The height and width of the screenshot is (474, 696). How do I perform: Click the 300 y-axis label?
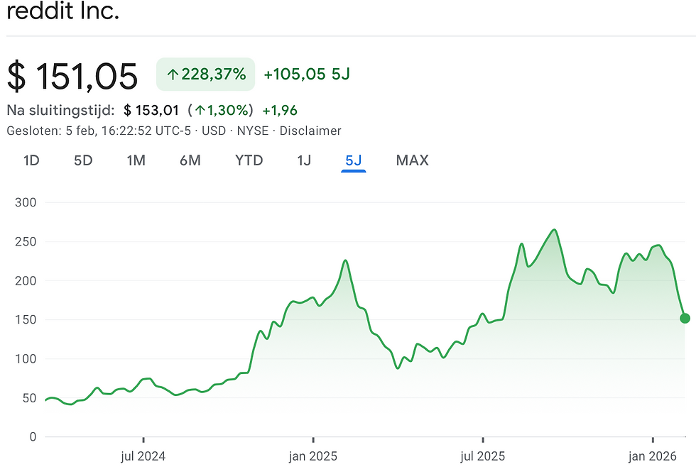point(26,203)
